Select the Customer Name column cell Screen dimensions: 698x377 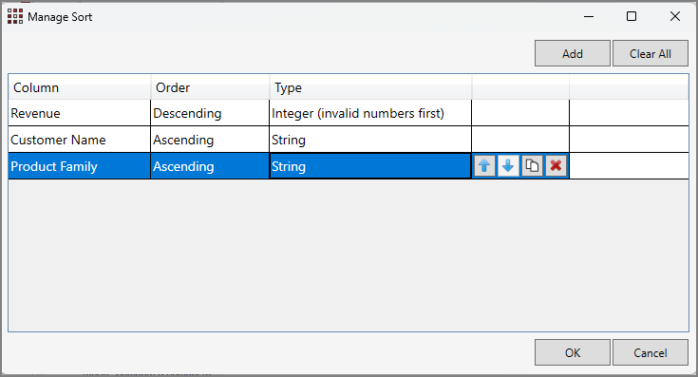pyautogui.click(x=79, y=140)
